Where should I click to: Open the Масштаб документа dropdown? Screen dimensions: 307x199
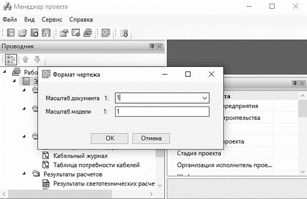(204, 98)
